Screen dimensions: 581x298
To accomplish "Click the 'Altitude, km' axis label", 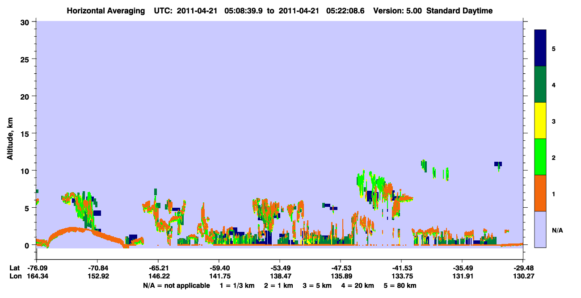I will (x=10, y=139).
